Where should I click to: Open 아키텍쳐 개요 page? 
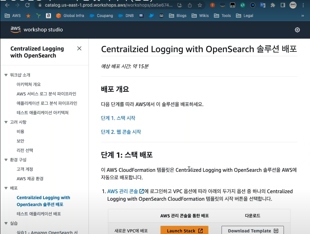point(29,84)
